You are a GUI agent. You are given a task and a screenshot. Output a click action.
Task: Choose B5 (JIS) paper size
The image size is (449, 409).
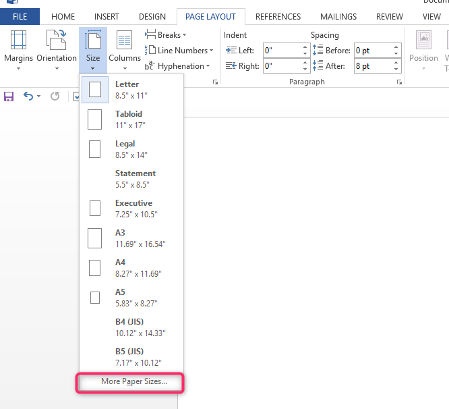point(131,357)
